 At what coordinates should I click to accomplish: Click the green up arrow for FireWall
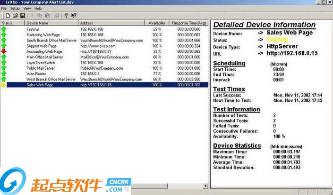[x=4, y=29]
